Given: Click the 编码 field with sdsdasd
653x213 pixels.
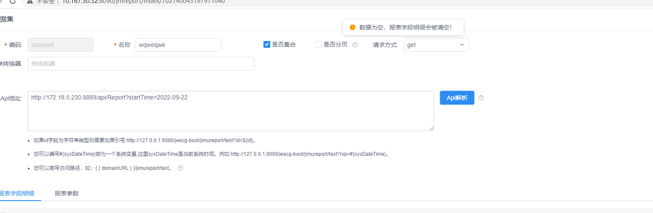Looking at the screenshot, I should click(x=60, y=45).
